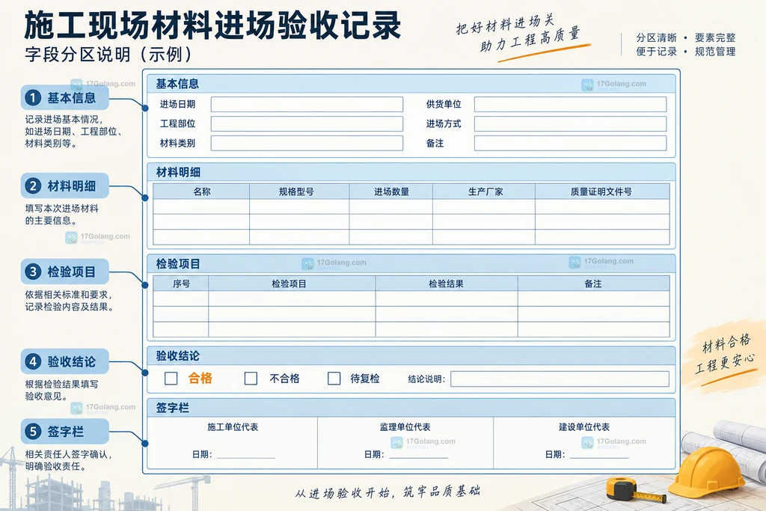Click the 进场日期 input field
Screen dimensions: 766x511
tap(307, 104)
